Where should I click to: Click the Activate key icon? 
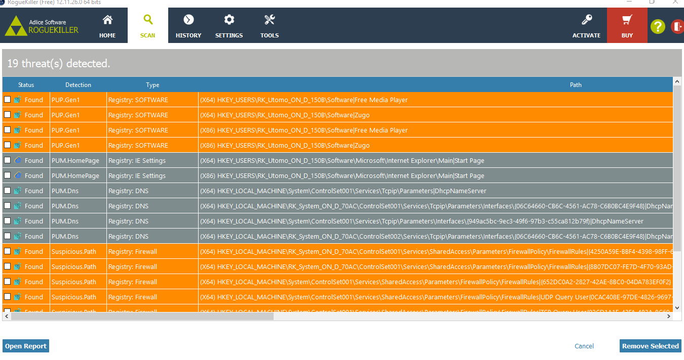(587, 20)
